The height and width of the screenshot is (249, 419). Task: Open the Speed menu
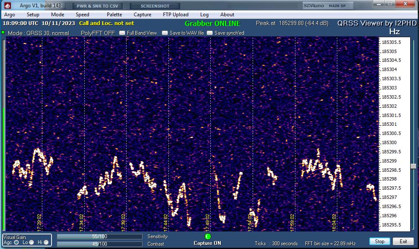click(x=82, y=15)
